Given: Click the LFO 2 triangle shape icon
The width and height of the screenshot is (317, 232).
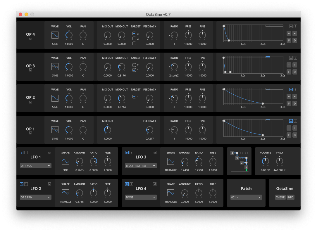Looking at the screenshot, I should point(65,193).
